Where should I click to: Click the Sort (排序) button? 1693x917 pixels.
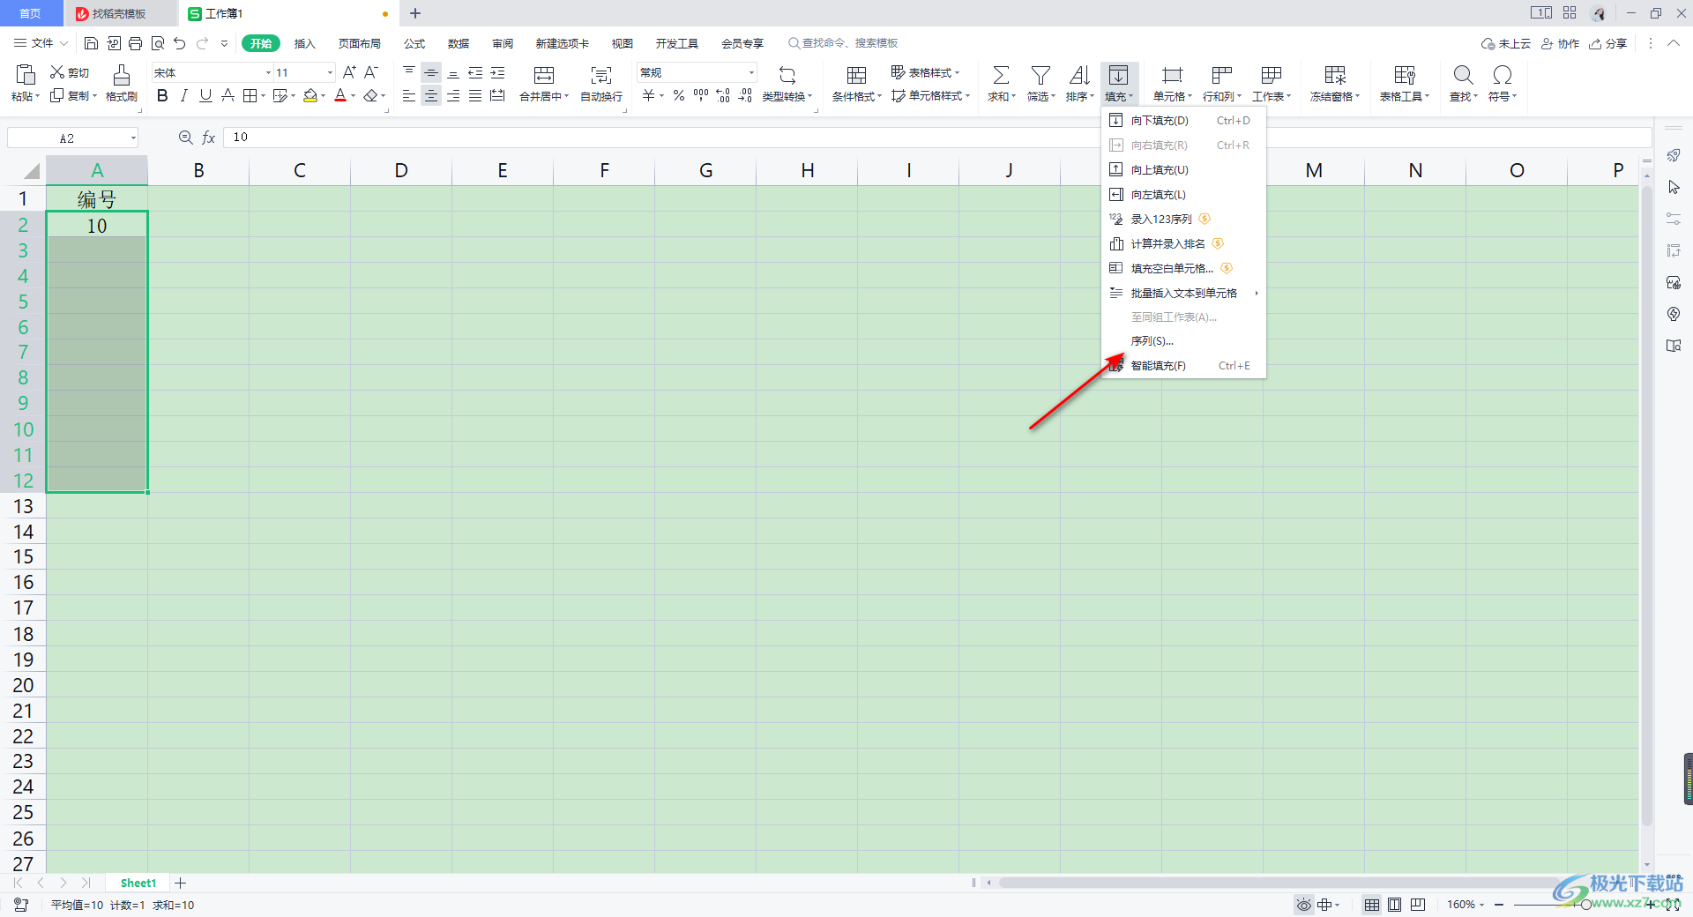click(1079, 84)
